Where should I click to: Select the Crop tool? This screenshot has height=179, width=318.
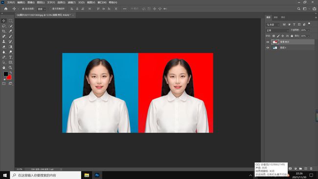3,31
